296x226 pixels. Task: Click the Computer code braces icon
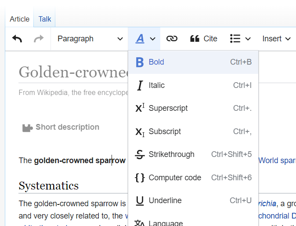(140, 178)
